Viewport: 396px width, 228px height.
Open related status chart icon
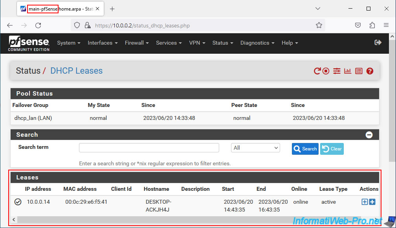pyautogui.click(x=348, y=71)
